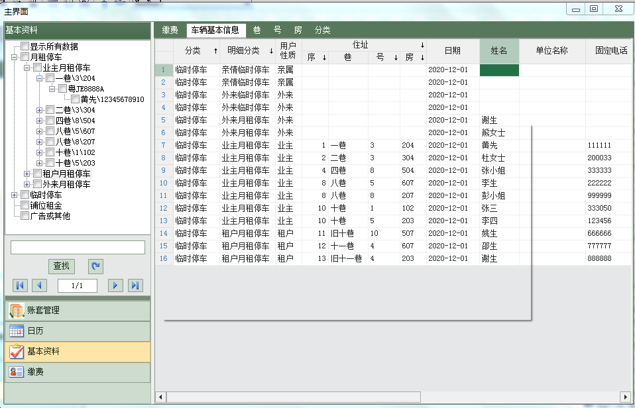635x408 pixels.
Task: Click the 旧十一巷 address cell
Action: click(348, 258)
